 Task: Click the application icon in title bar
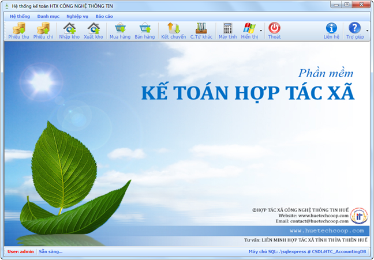tap(7, 6)
